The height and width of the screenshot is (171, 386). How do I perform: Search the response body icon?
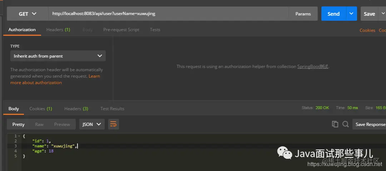[x=345, y=124]
